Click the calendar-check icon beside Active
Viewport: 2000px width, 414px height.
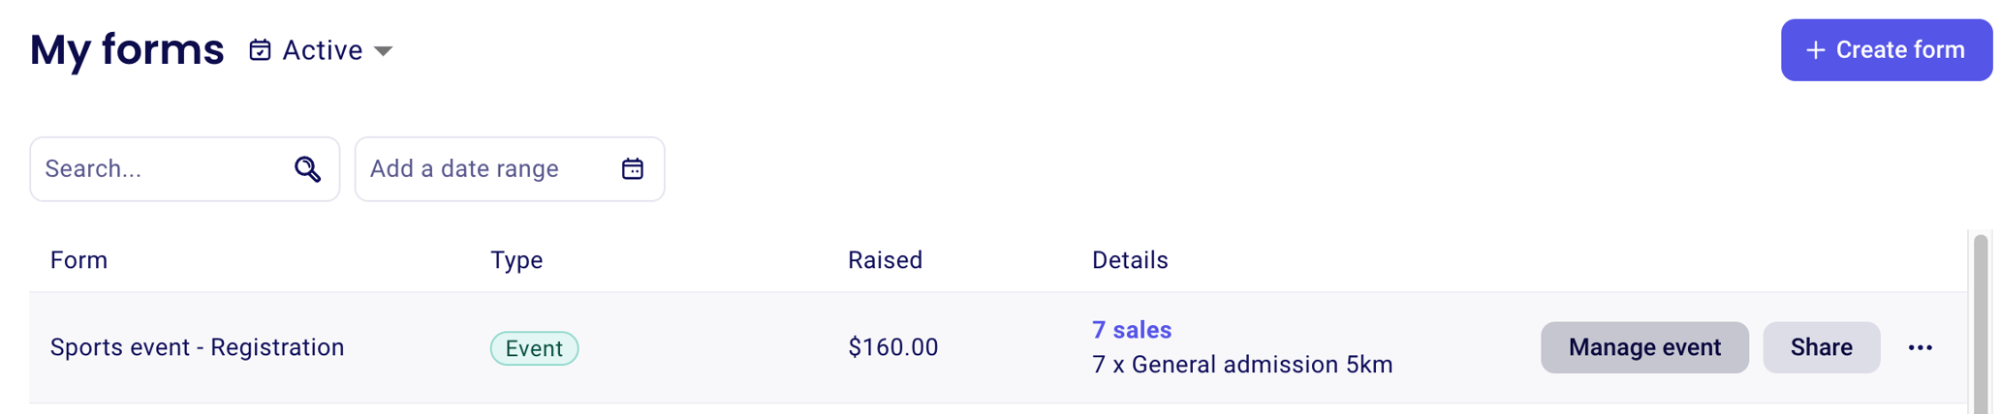pyautogui.click(x=260, y=50)
